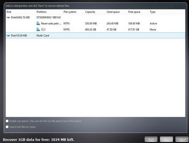Choose the 465.42 GB NTFS partition row
This screenshot has width=189, height=143.
coord(95,29)
